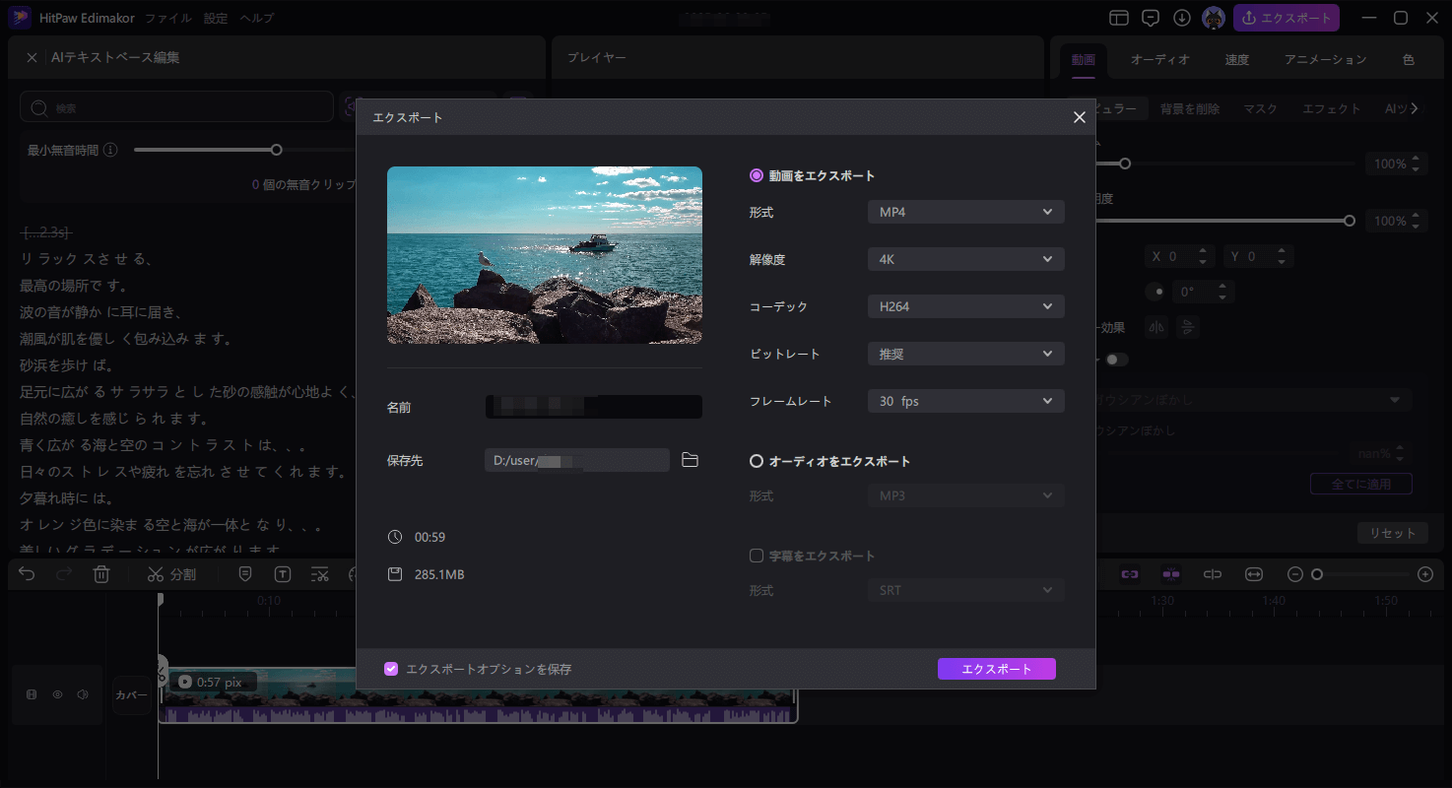Click the 名前 file name input field
The image size is (1452, 788).
click(x=594, y=407)
